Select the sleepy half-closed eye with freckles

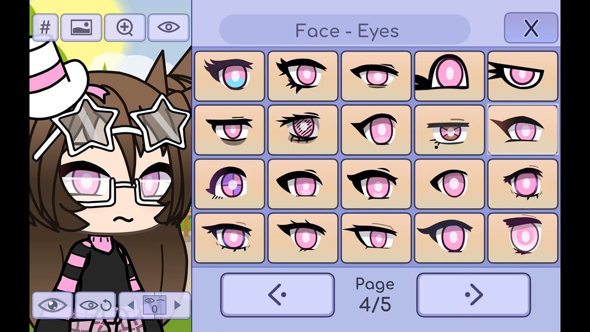point(449,130)
